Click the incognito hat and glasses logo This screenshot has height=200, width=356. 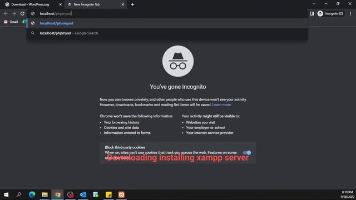[178, 61]
